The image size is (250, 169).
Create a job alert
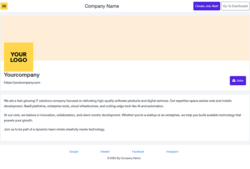pos(207,6)
